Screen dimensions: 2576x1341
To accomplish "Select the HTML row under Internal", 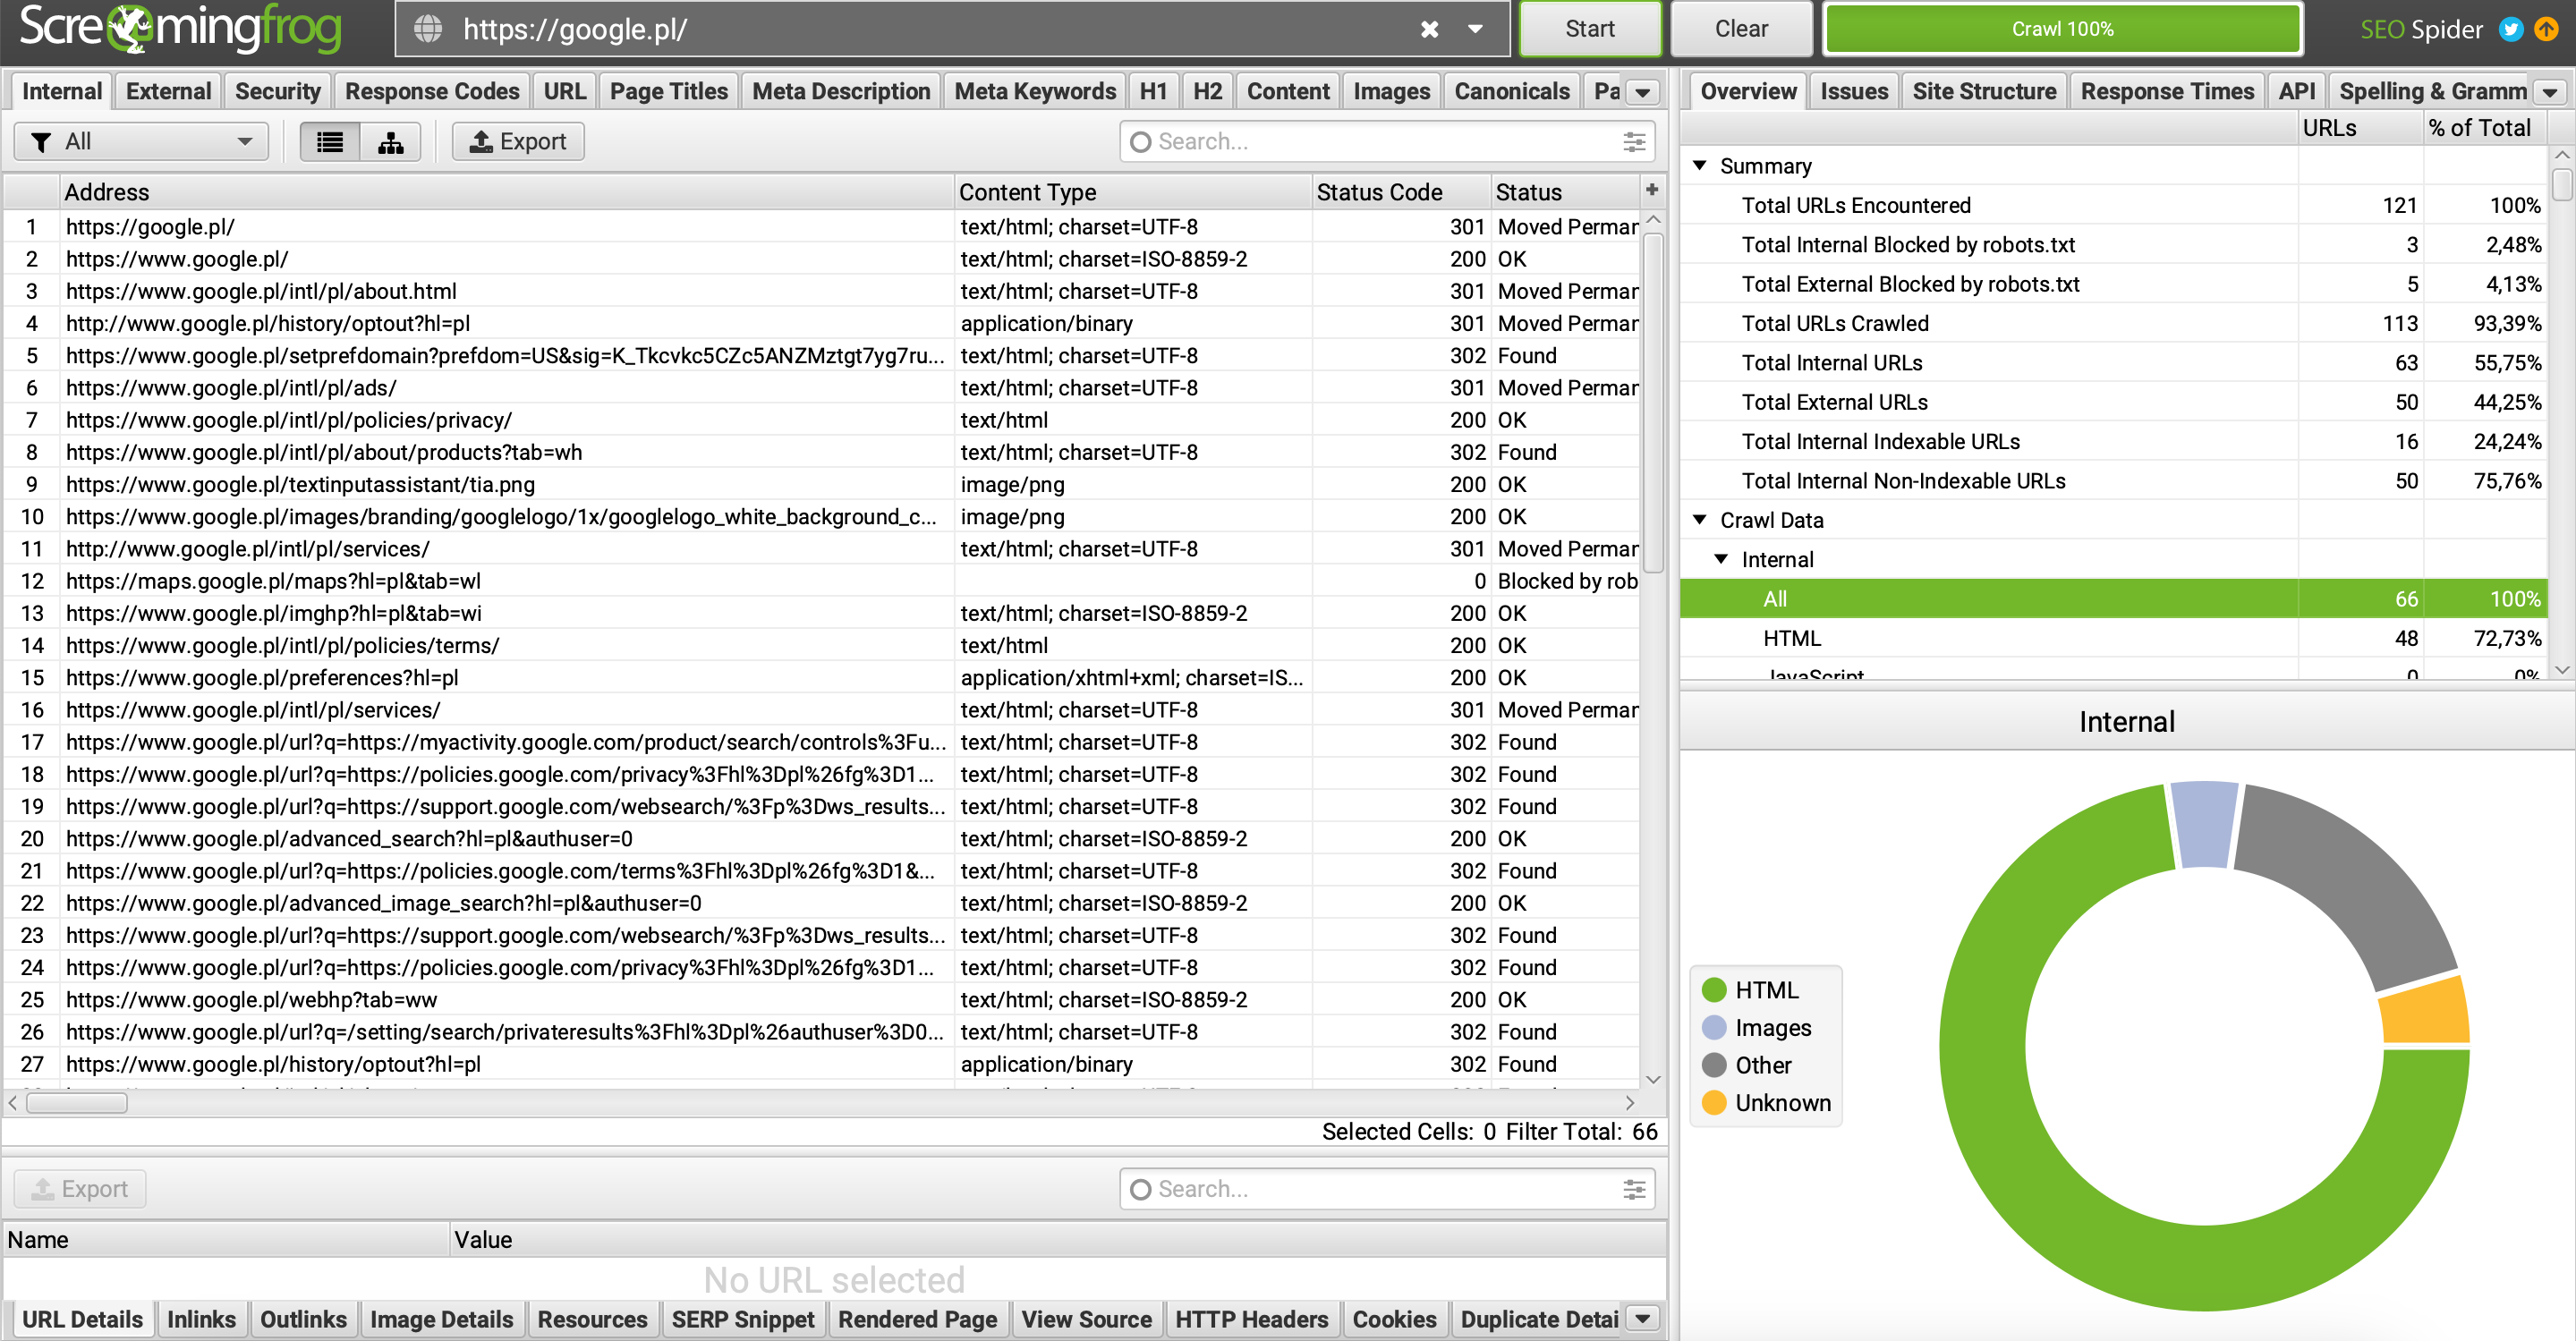I will (x=2112, y=638).
